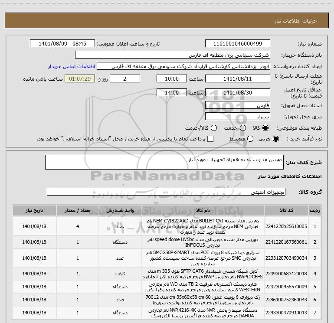The width and height of the screenshot is (334, 323).
Task: Click the WD 2 TB external hard disk name
Action: click(203, 287)
